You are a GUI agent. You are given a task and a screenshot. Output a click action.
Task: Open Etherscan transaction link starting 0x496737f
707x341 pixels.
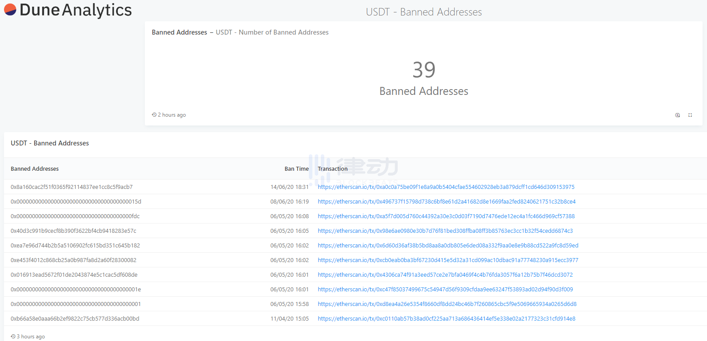pyautogui.click(x=446, y=202)
